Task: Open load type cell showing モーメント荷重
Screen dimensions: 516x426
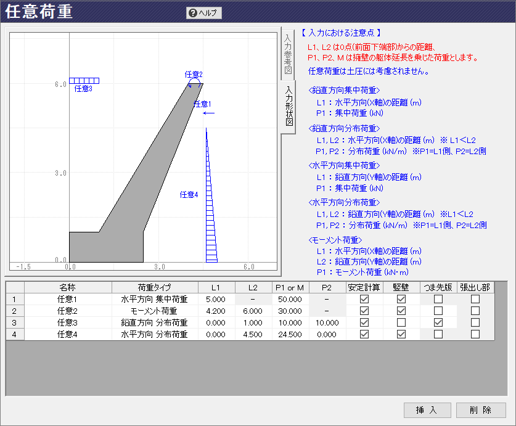Action: tap(155, 311)
